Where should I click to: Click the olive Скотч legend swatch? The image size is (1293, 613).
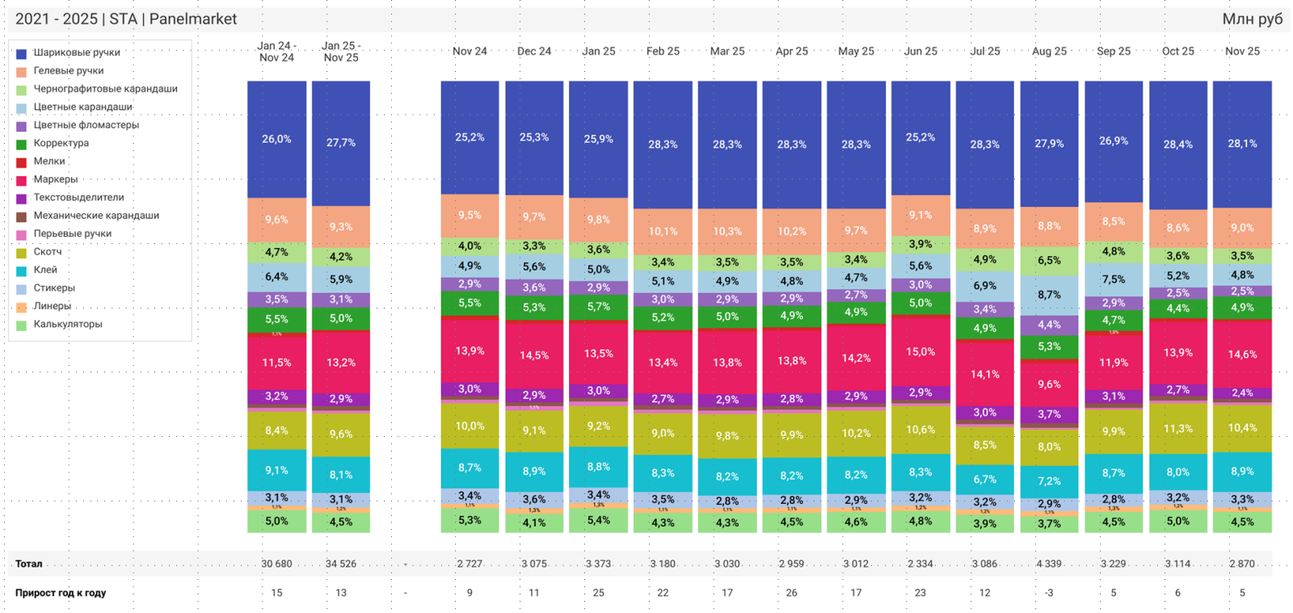click(22, 253)
